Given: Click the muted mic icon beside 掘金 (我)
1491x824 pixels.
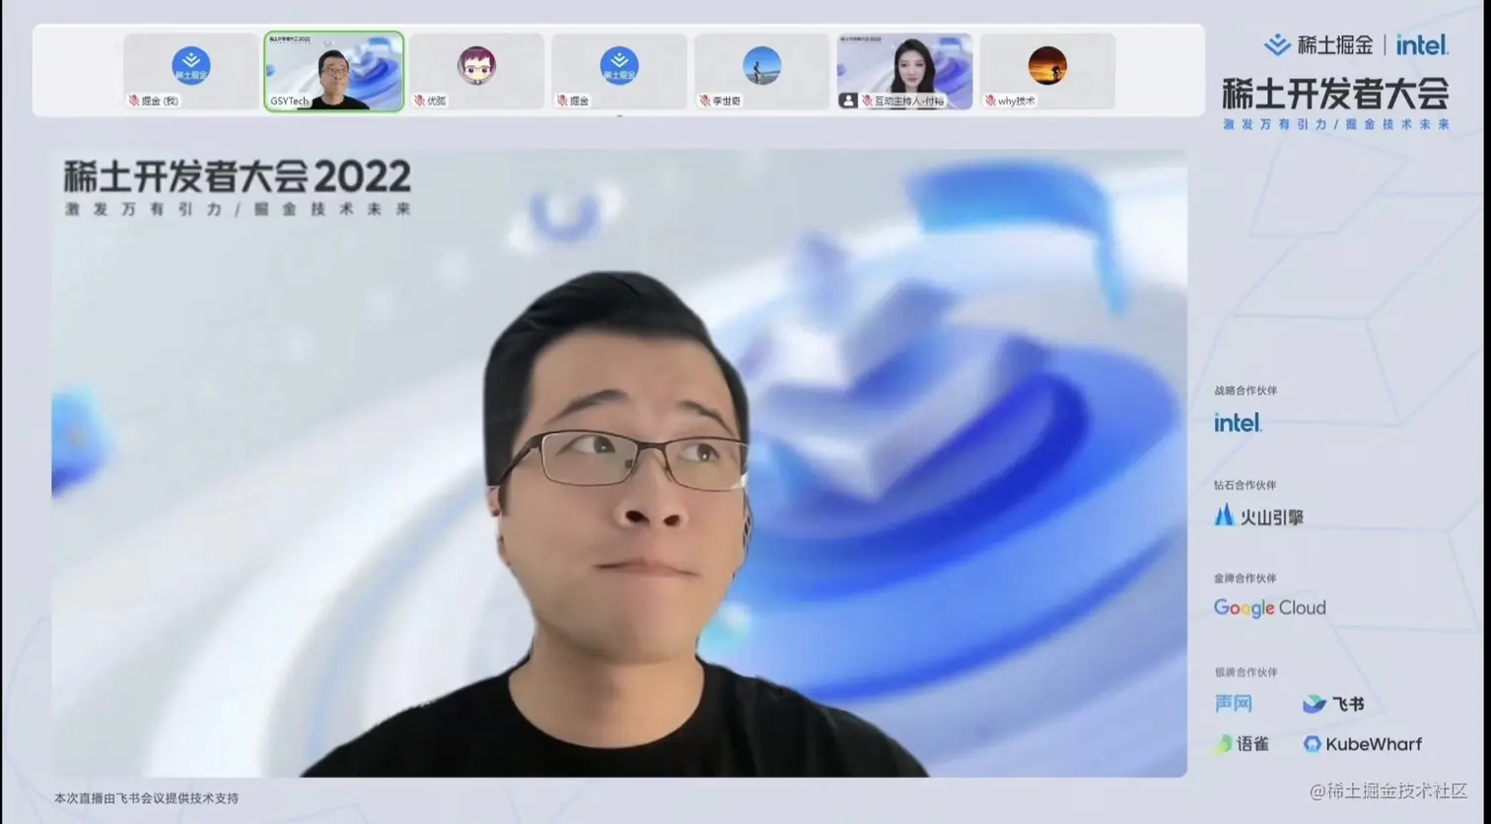Looking at the screenshot, I should click(133, 101).
